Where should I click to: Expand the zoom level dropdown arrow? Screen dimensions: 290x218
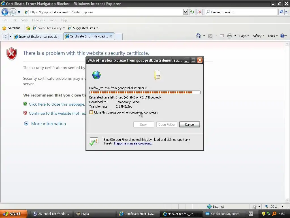click(x=282, y=207)
